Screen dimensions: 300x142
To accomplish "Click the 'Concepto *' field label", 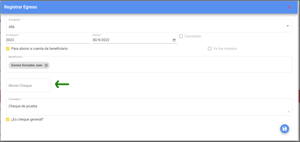I will click(15, 99).
